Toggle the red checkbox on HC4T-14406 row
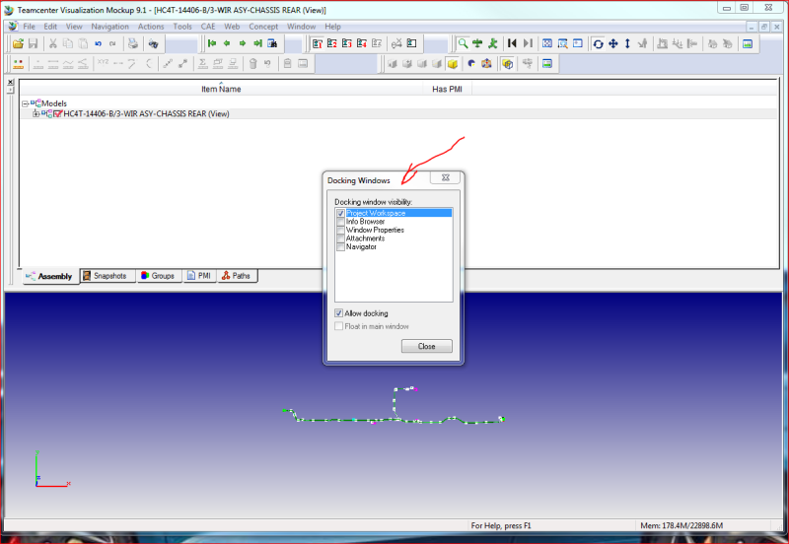The image size is (789, 544). [57, 114]
